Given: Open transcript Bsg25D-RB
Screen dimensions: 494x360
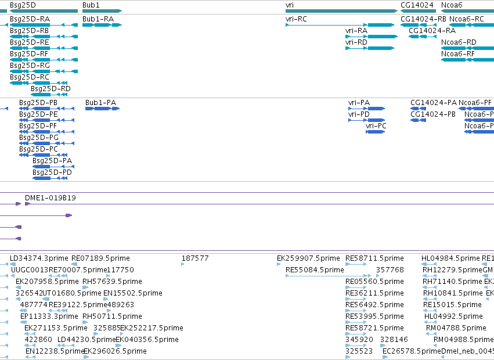Looking at the screenshot, I should 44,37.
